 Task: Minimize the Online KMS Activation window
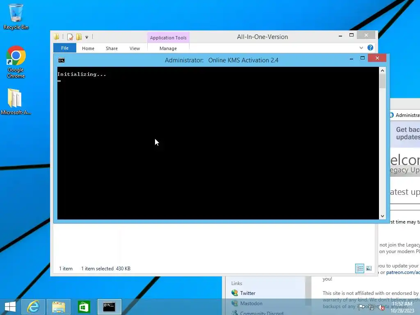coord(352,58)
